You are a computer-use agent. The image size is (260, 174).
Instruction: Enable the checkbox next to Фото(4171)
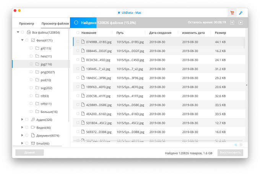point(27,40)
